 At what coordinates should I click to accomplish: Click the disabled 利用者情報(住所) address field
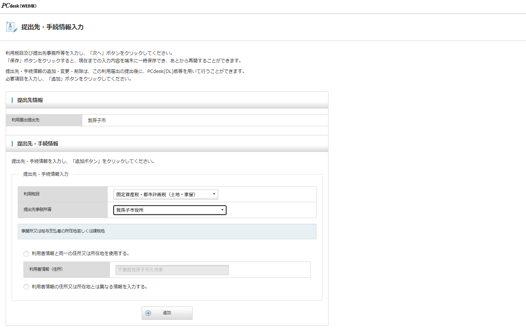point(172,270)
